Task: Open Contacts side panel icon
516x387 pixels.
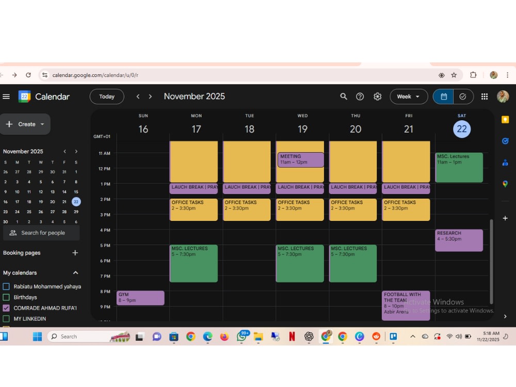Action: pos(505,163)
